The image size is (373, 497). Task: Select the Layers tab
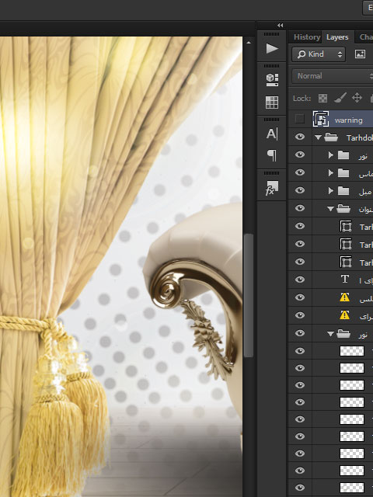pyautogui.click(x=337, y=37)
